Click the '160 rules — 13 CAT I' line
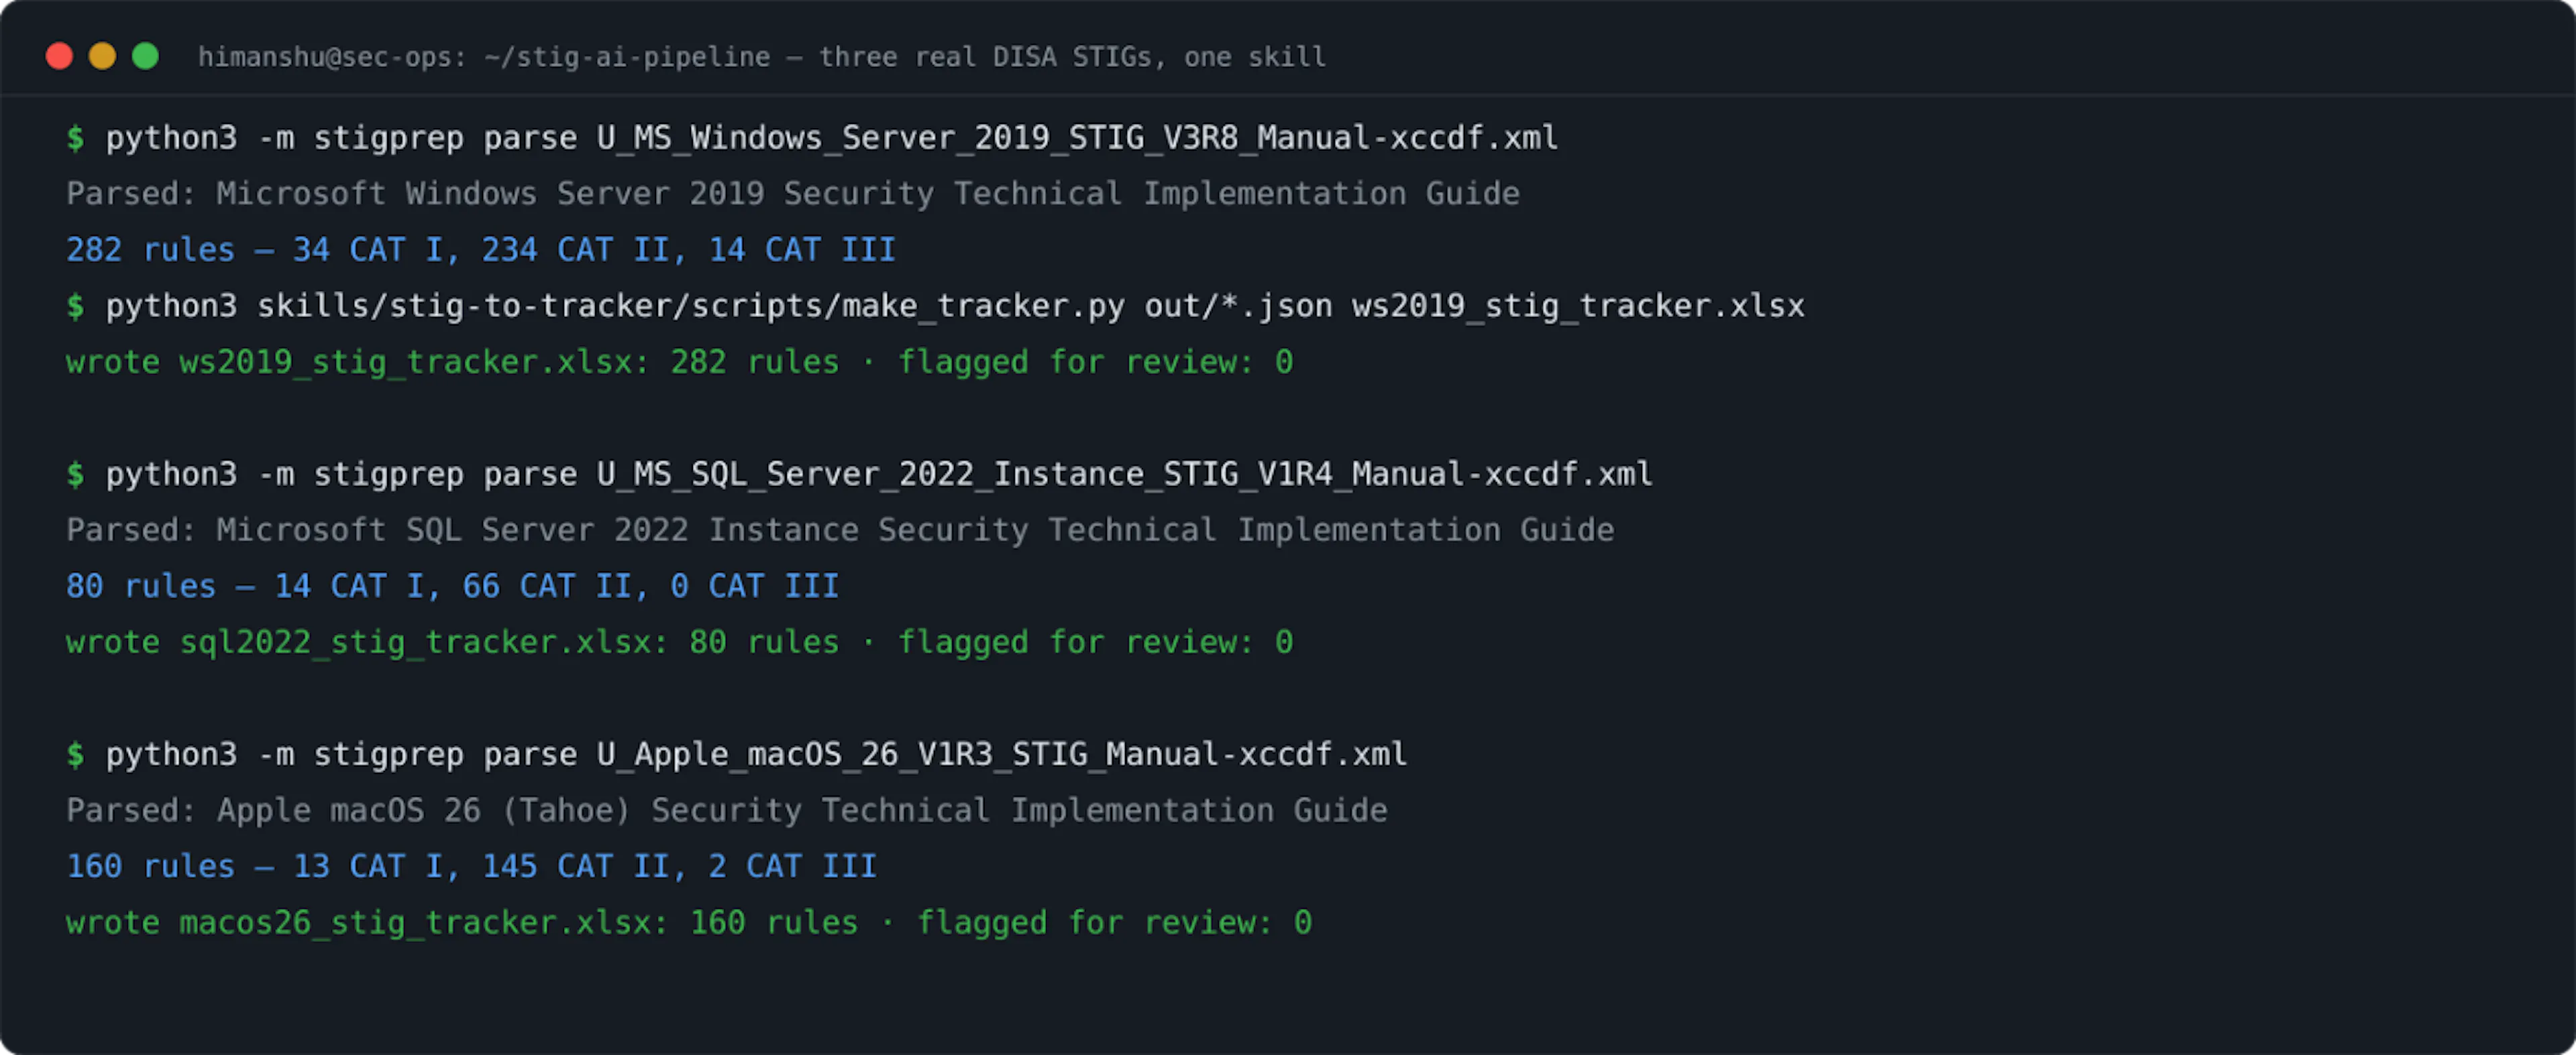 tap(472, 866)
